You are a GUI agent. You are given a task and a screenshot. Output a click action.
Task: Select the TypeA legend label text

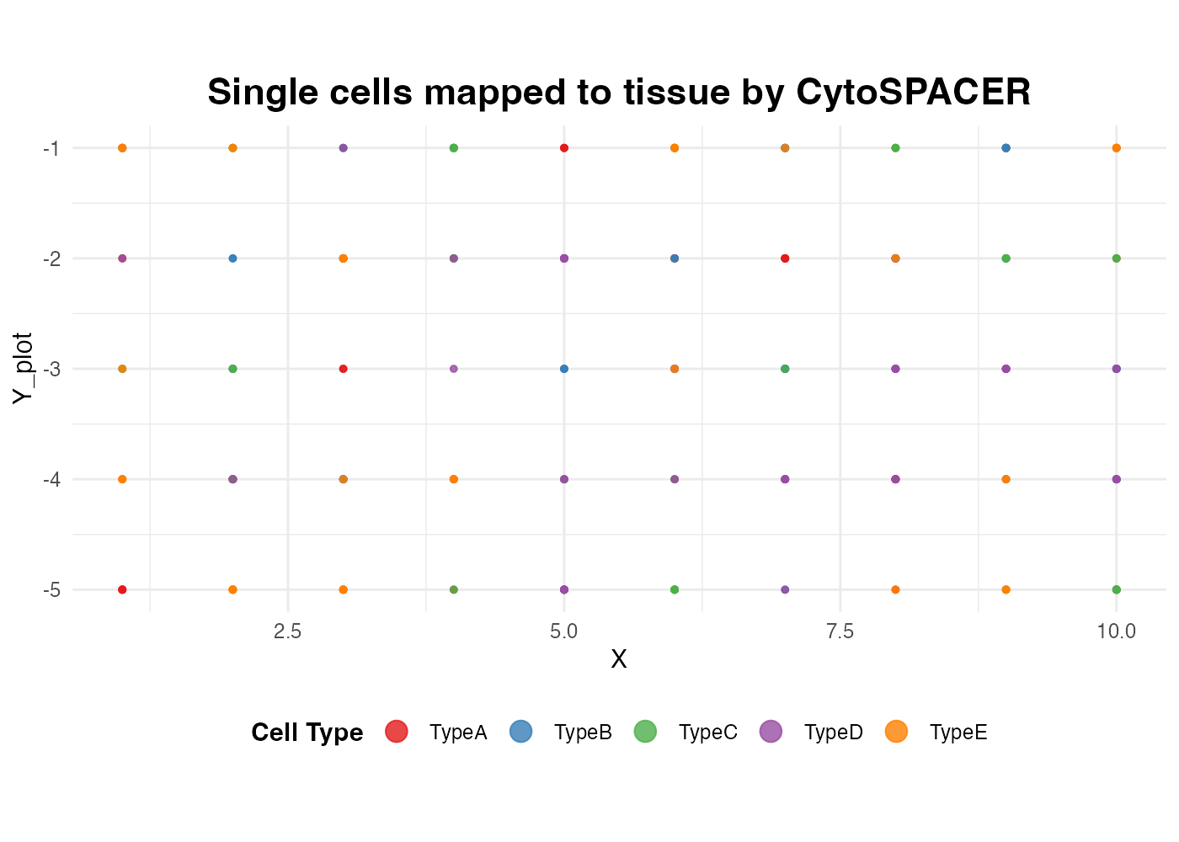458,733
